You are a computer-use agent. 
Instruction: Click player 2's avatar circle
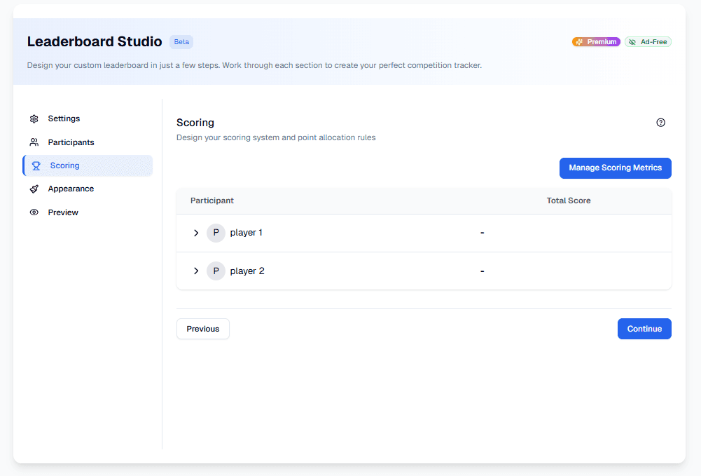216,271
